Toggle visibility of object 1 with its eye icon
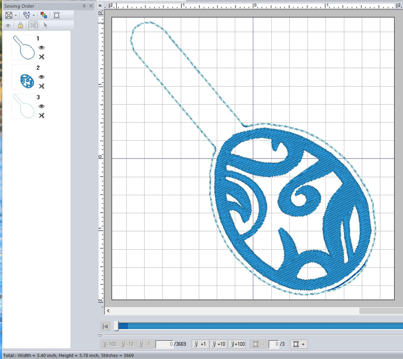Image resolution: width=403 pixels, height=359 pixels. point(41,48)
